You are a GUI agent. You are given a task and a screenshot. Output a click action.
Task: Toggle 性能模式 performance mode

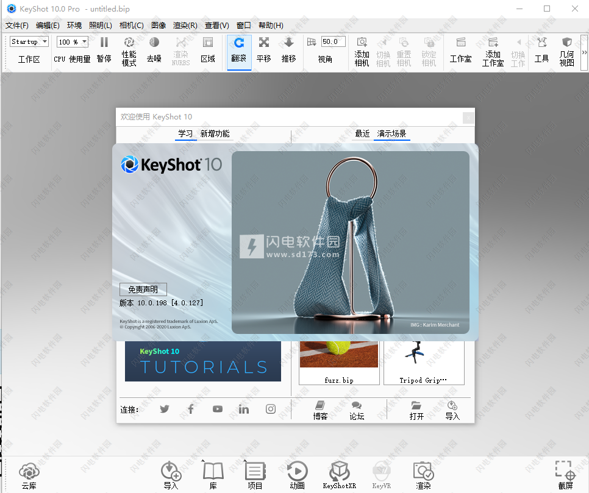(129, 52)
